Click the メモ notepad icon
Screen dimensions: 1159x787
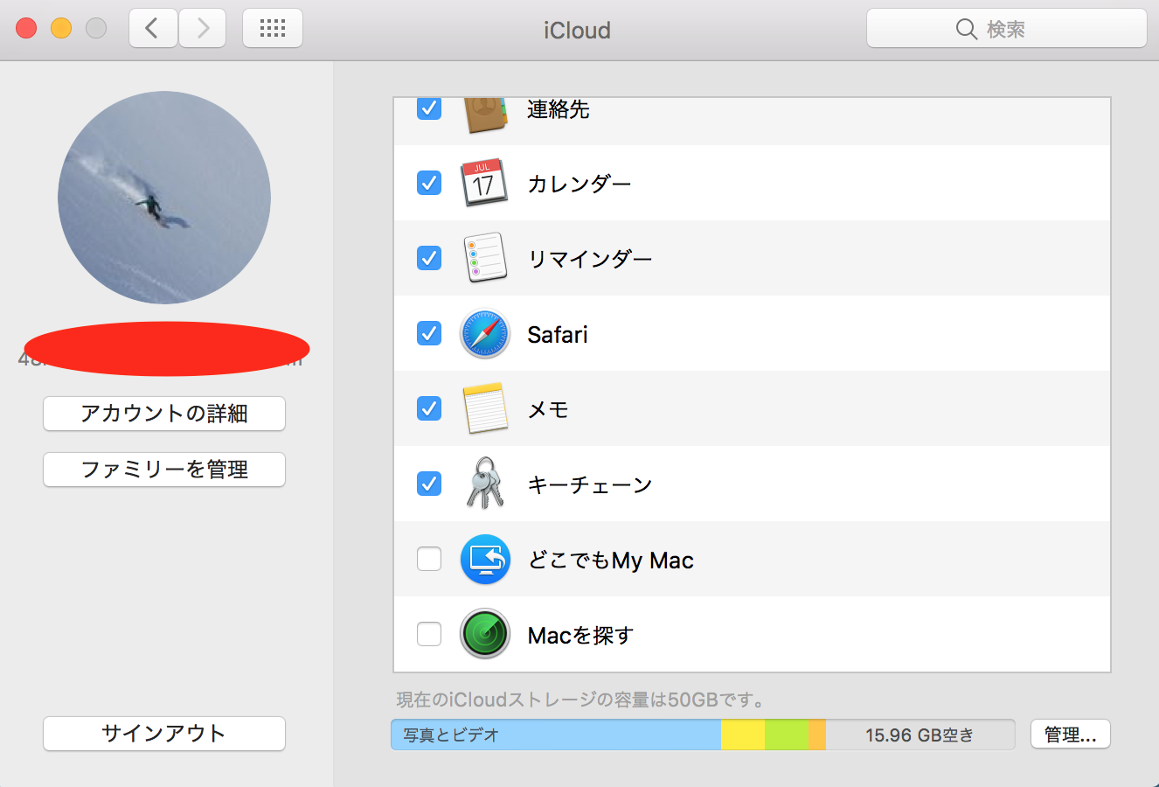coord(485,408)
